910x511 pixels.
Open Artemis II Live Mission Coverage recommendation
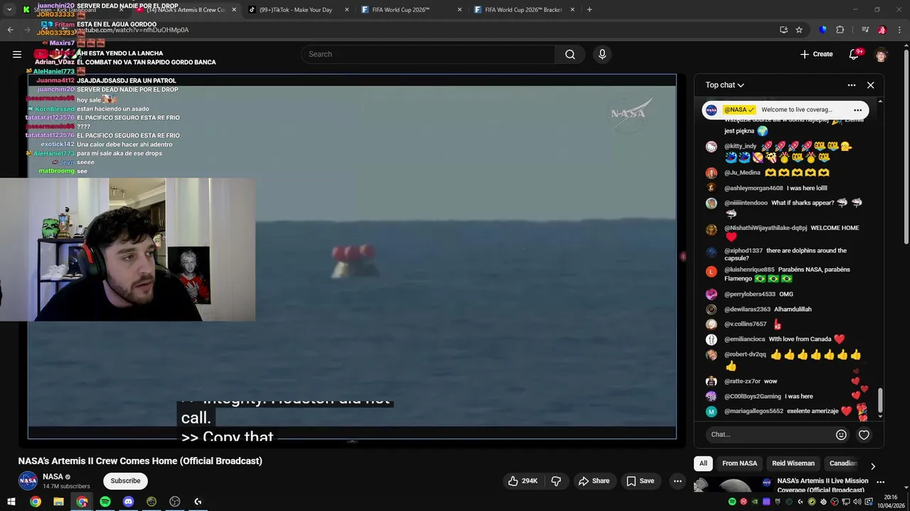(x=823, y=485)
